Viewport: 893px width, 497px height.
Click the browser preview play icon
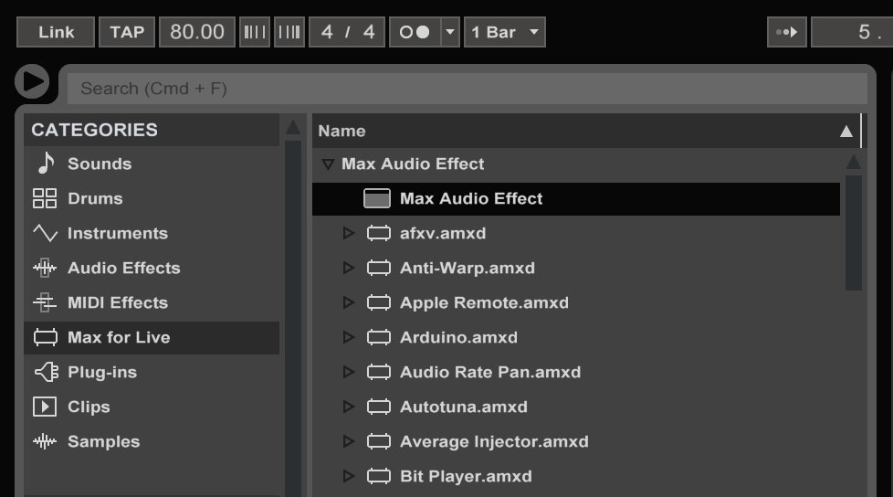(33, 82)
